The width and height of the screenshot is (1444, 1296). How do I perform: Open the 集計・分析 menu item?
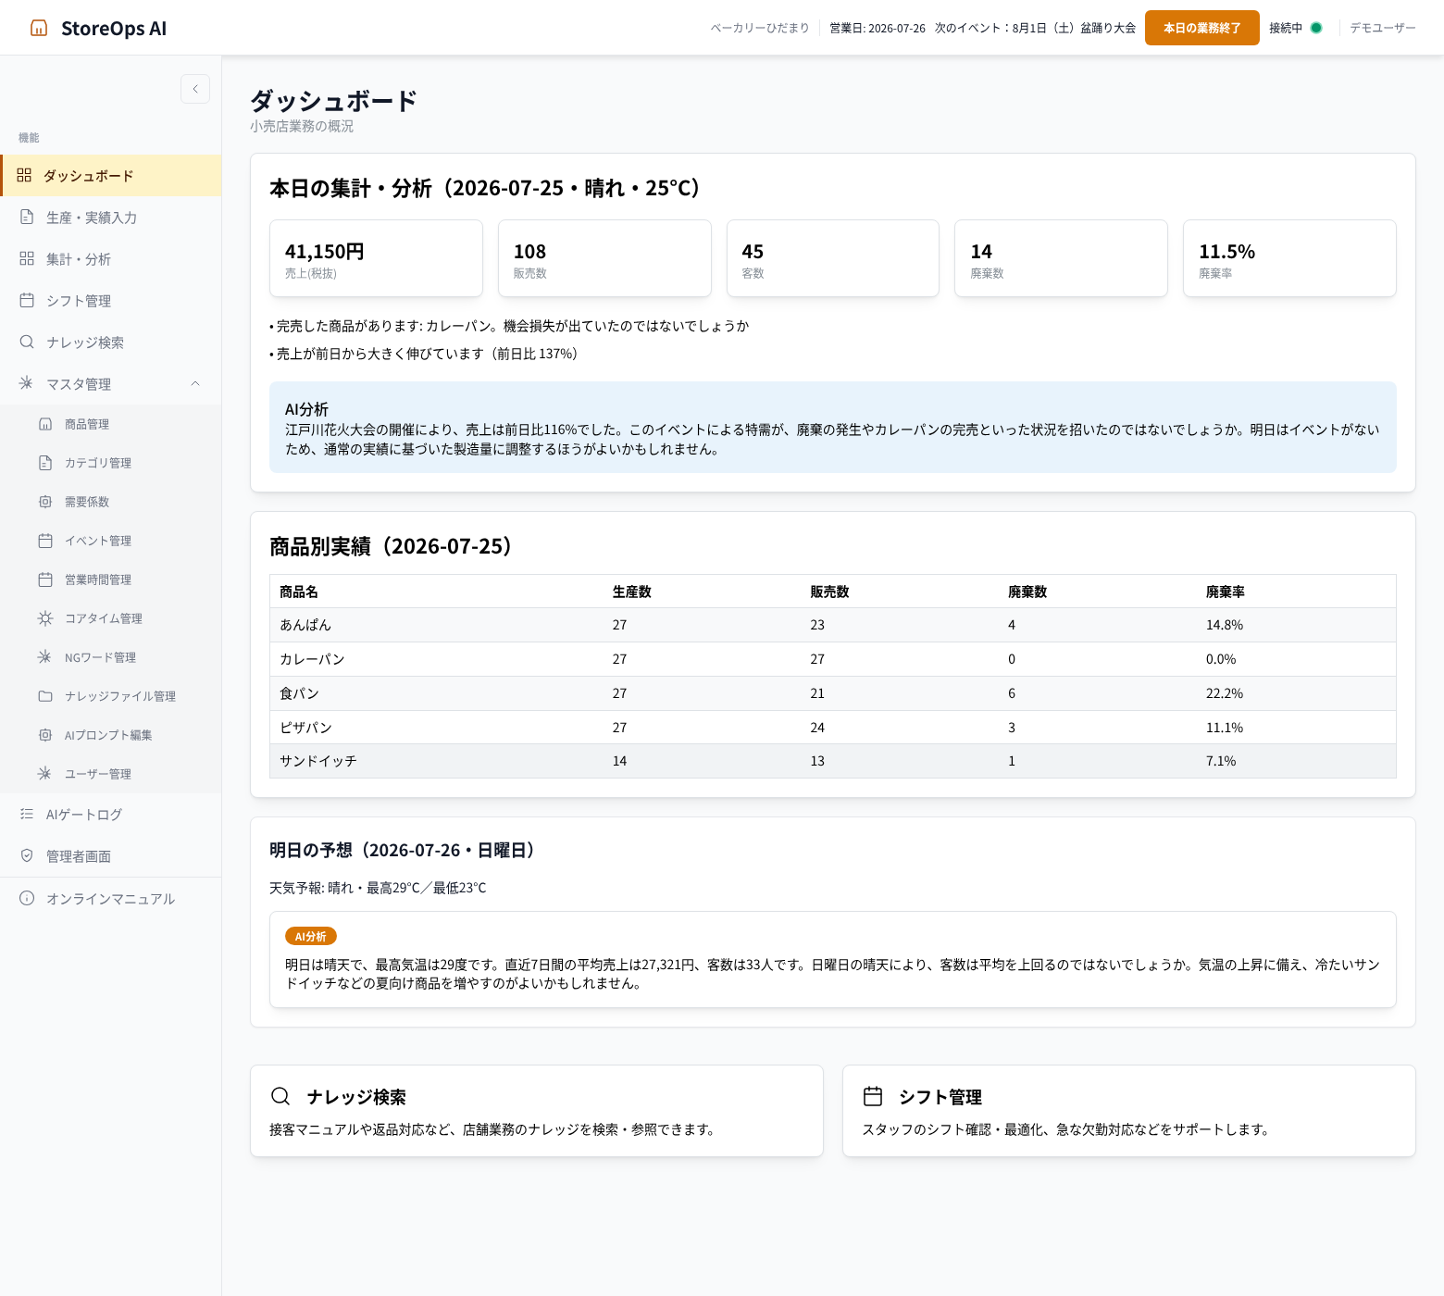click(x=111, y=259)
